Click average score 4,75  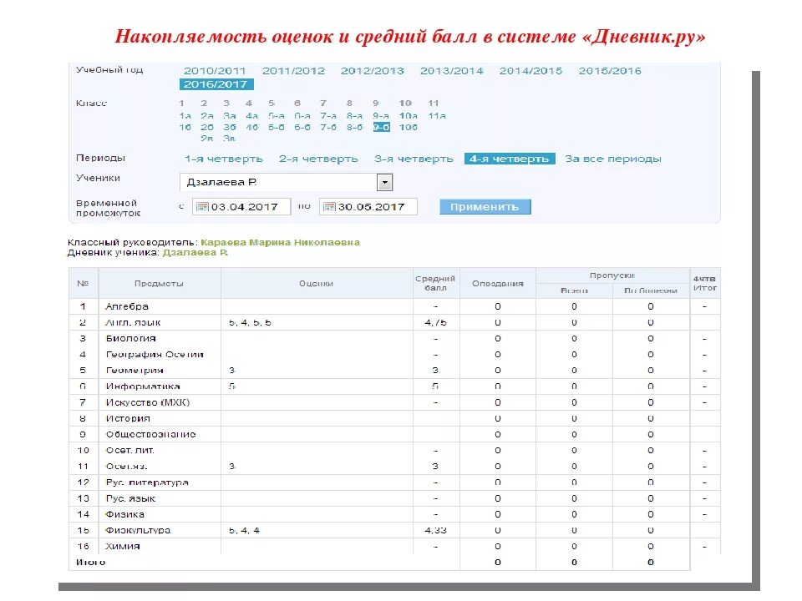pyautogui.click(x=435, y=322)
